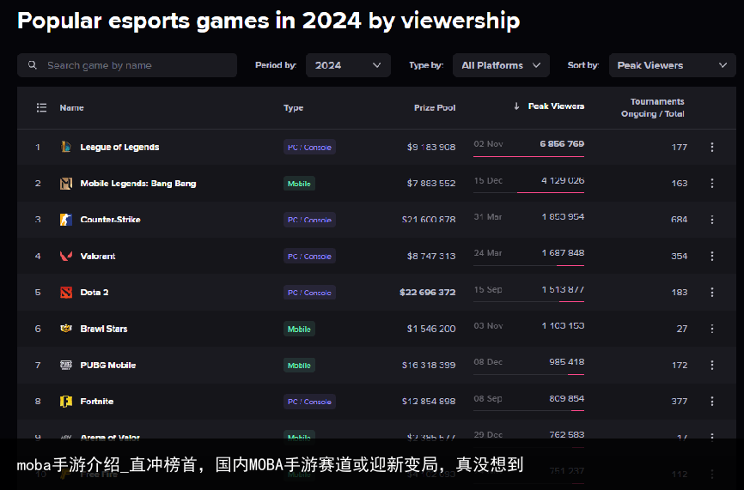The width and height of the screenshot is (744, 490).
Task: Open more options for Valorant row
Action: pos(711,256)
